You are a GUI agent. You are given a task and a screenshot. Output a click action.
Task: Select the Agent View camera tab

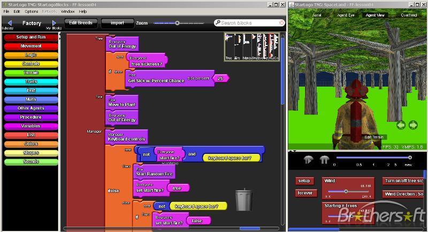[x=375, y=16]
